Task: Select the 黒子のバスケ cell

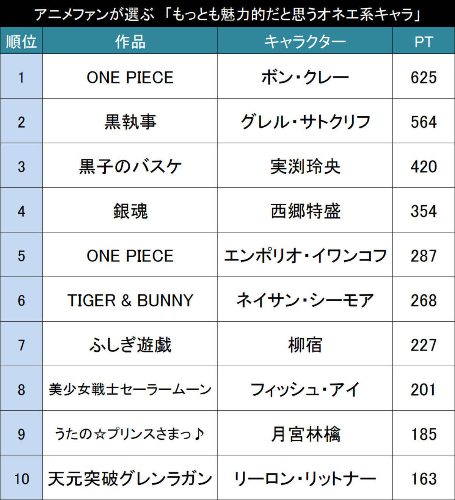Action: 130,166
